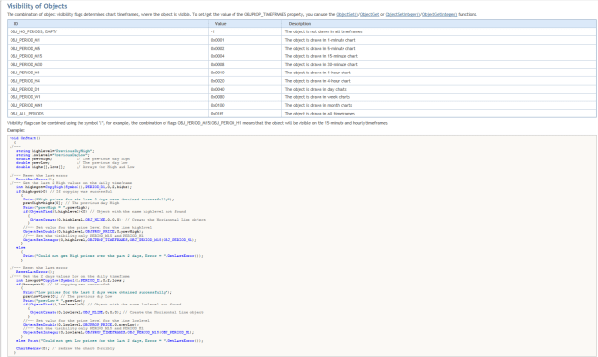This screenshot has height=357, width=598.
Task: Select the OBJ_PERIOD_W1 cell
Action: pos(107,97)
